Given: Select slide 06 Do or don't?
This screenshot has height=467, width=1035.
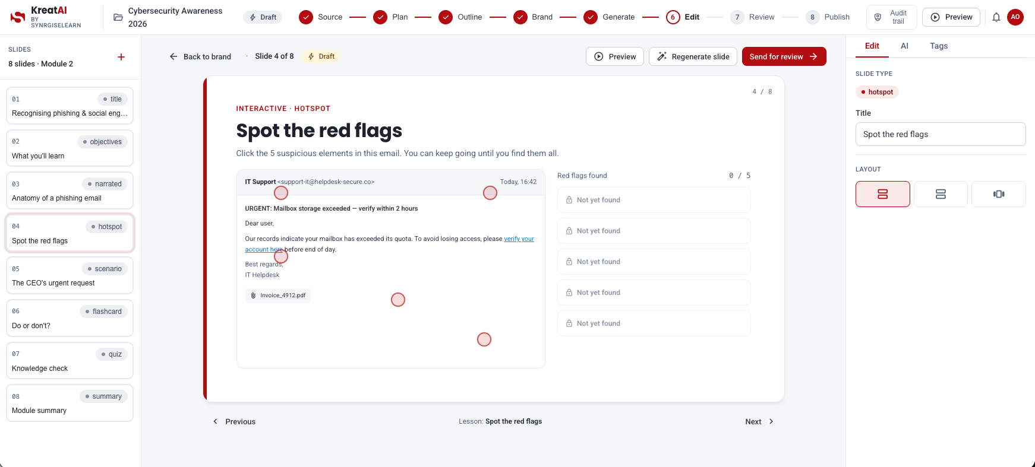Looking at the screenshot, I should coord(70,318).
